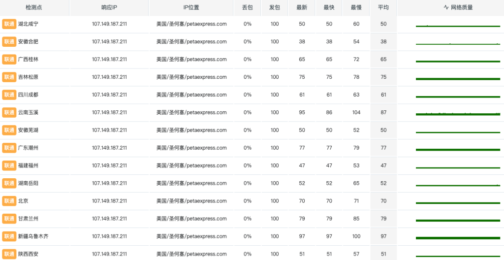Click the IP location text for 甘肃兰州
The width and height of the screenshot is (504, 260).
tap(191, 219)
